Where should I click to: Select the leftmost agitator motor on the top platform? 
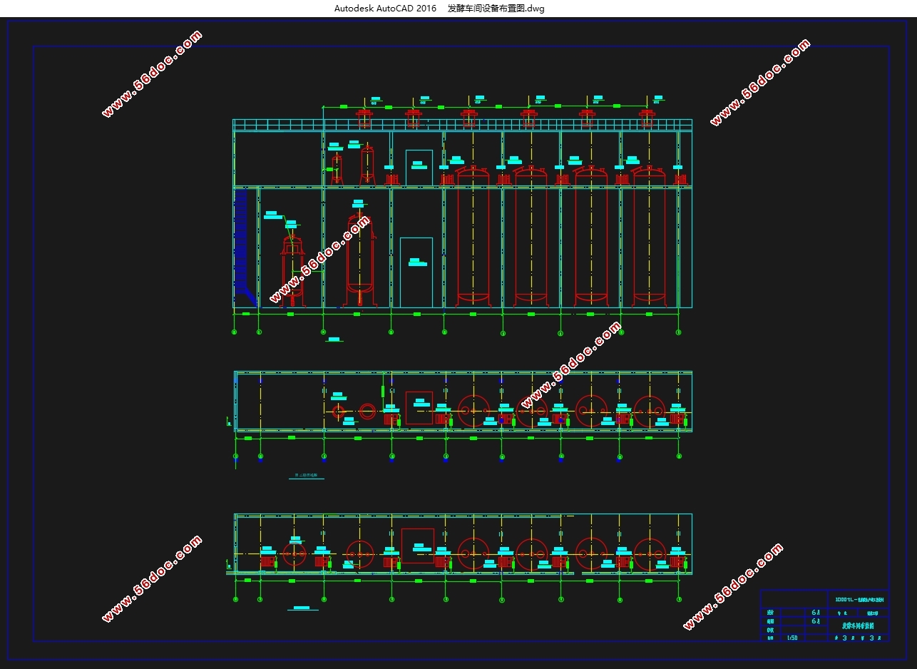coord(364,117)
